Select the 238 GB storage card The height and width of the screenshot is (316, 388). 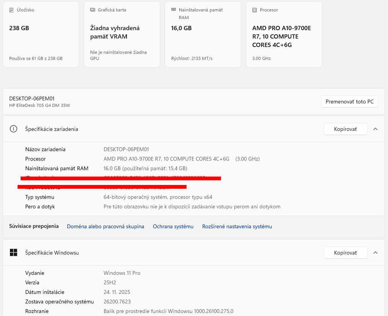click(x=41, y=34)
